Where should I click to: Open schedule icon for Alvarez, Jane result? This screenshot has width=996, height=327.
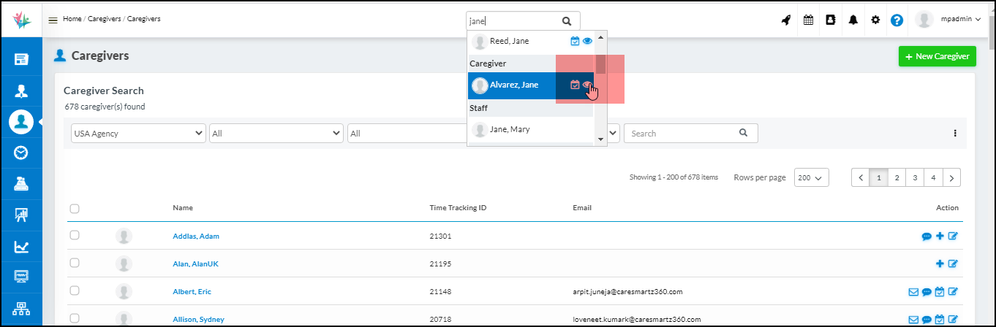coord(575,85)
